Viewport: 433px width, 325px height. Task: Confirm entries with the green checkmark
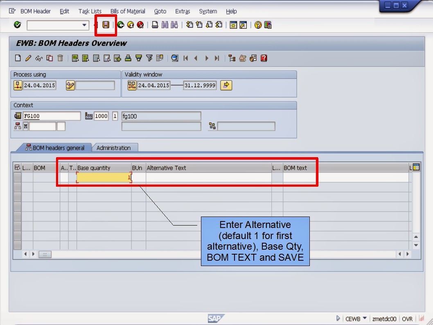coord(17,25)
